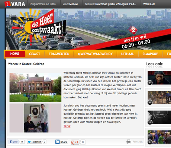The image size is (171, 148).
Task: Click the Facebook Like button
Action: click(14, 142)
